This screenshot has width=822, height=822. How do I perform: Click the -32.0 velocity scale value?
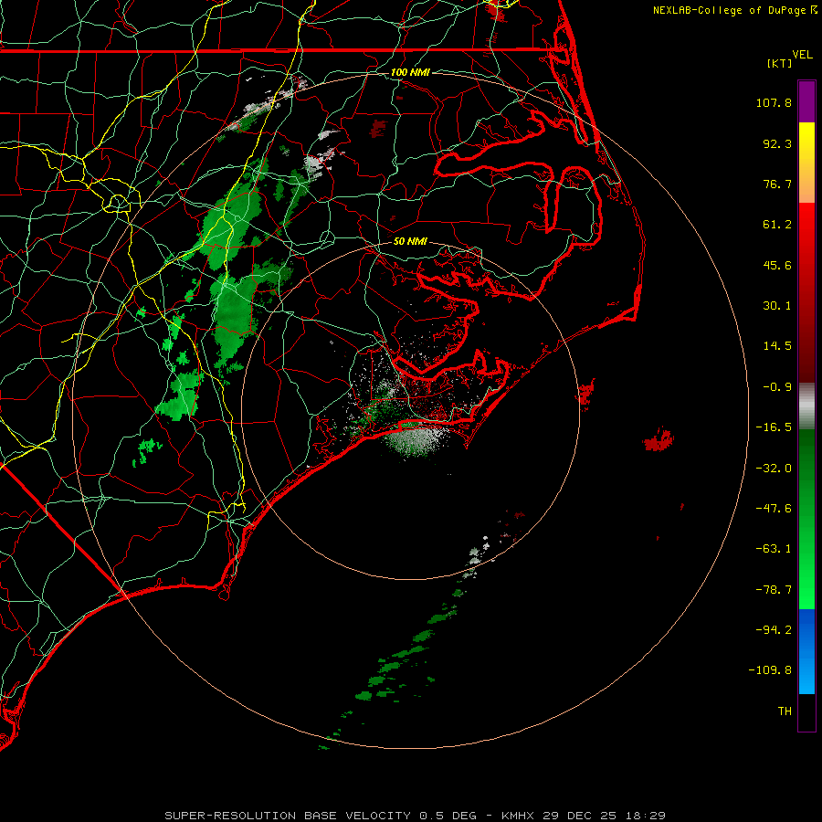click(x=774, y=469)
